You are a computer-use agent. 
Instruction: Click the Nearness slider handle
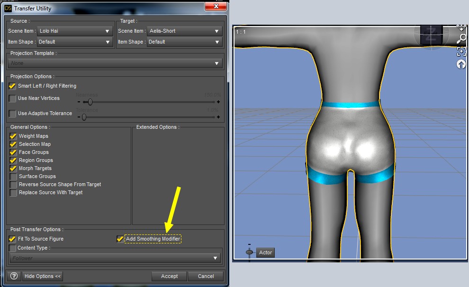[x=90, y=102]
